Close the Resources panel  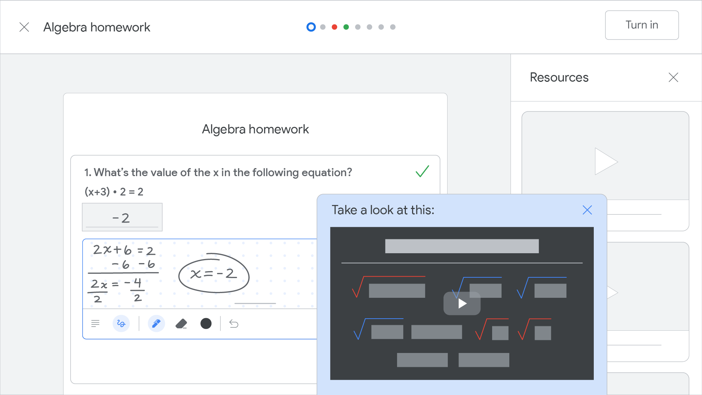pyautogui.click(x=673, y=77)
